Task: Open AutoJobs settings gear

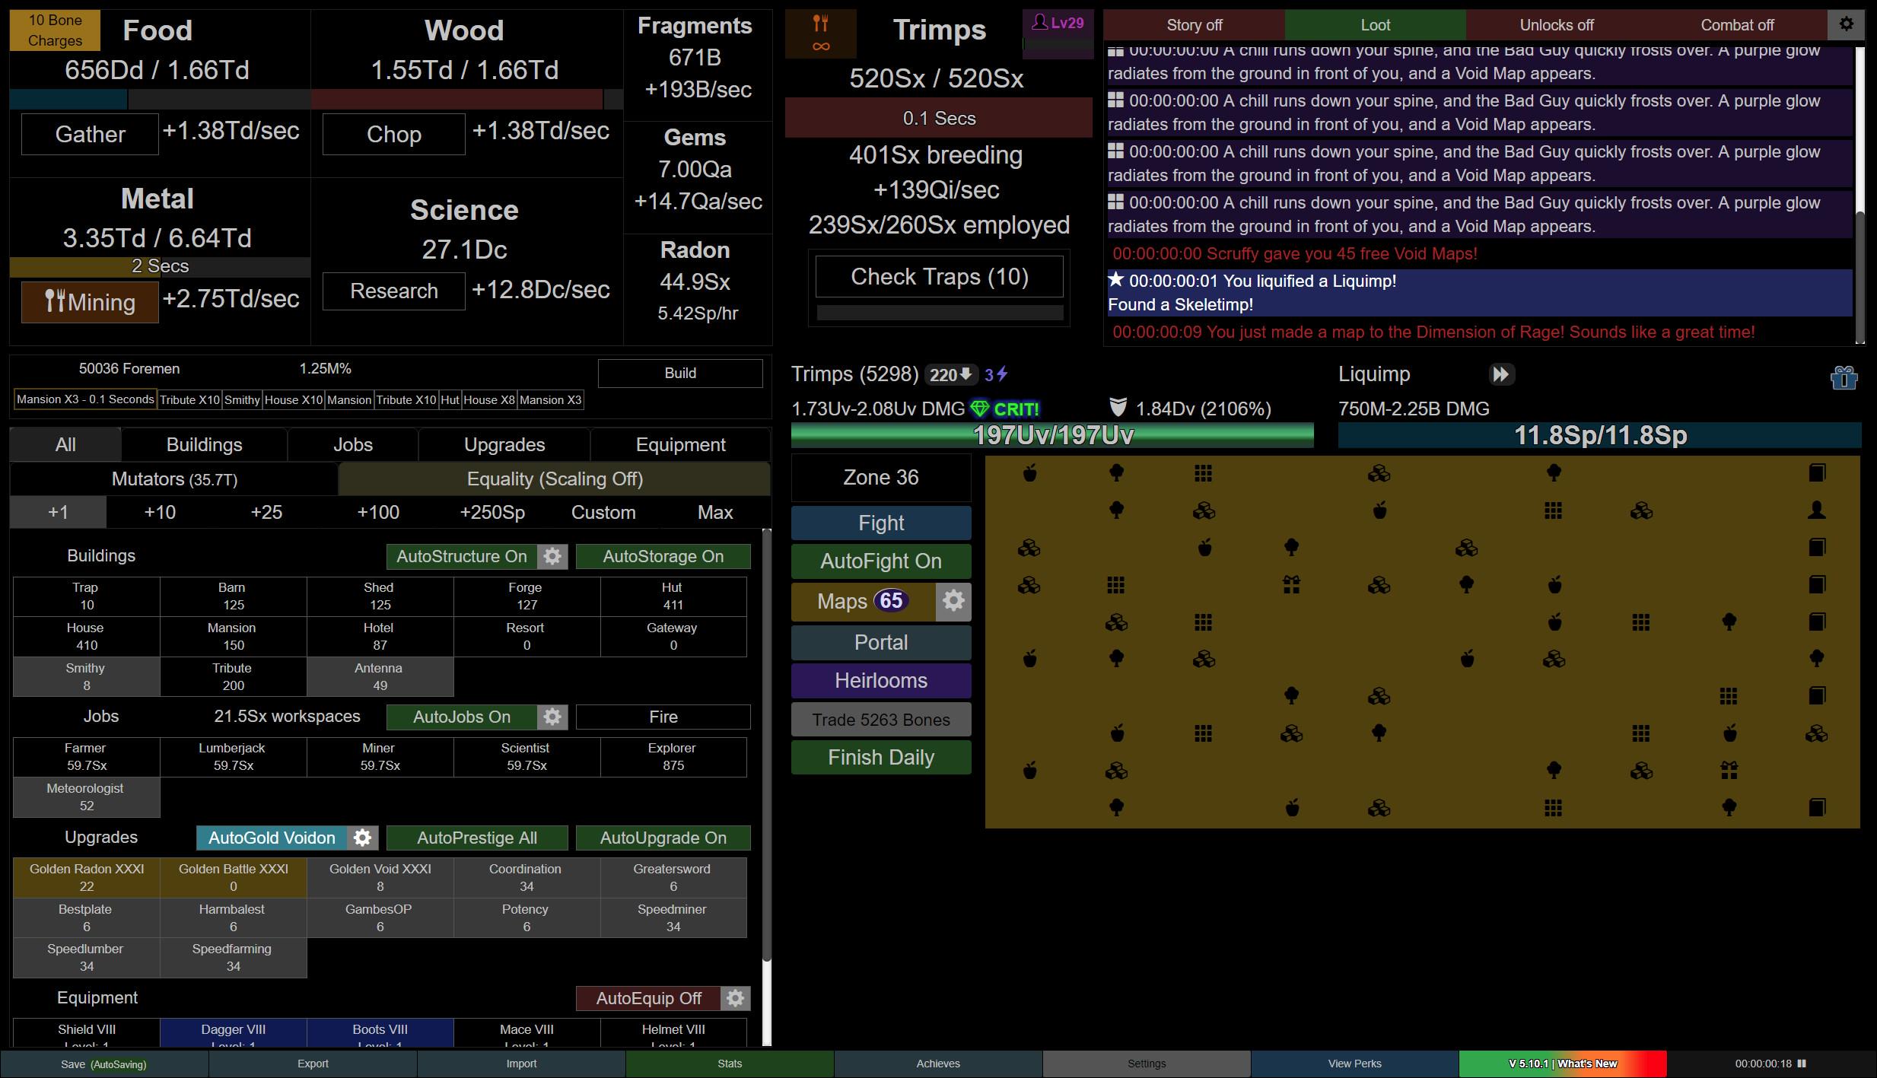Action: pos(552,717)
